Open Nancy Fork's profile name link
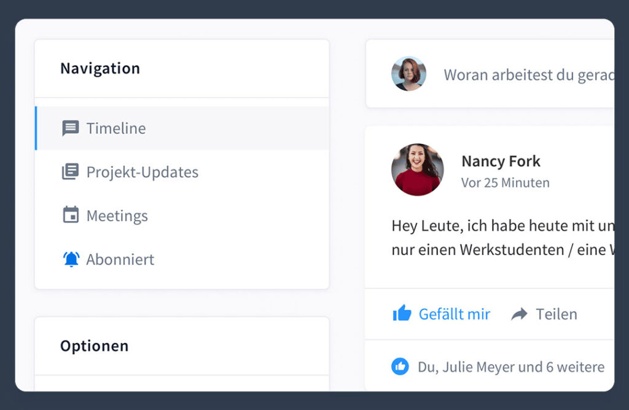 point(501,161)
